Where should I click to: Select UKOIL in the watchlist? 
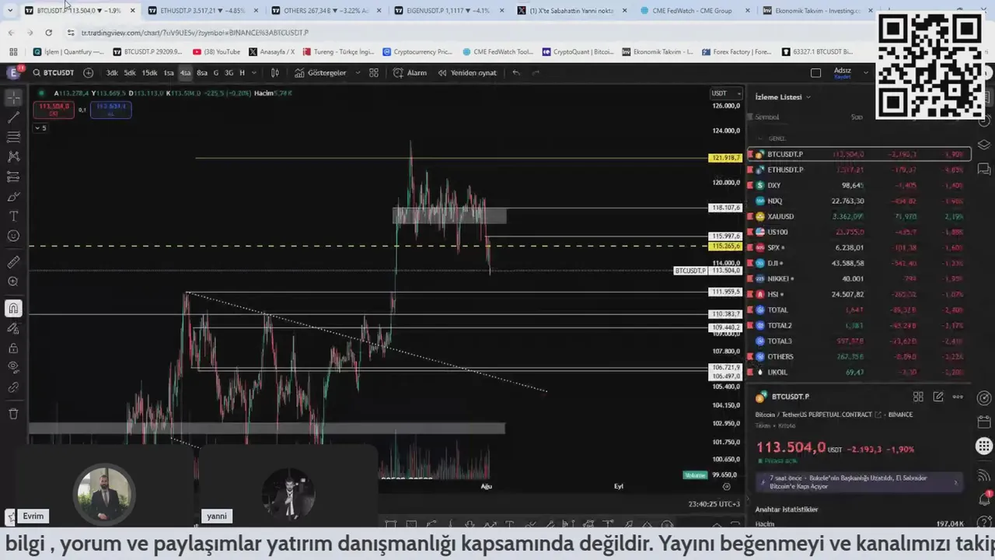[x=858, y=372]
